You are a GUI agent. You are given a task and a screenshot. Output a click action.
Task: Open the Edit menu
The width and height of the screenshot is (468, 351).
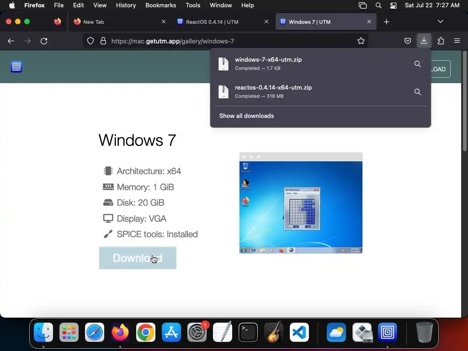[78, 5]
